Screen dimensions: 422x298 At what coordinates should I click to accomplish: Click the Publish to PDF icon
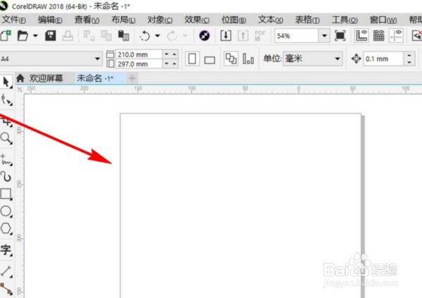(260, 35)
